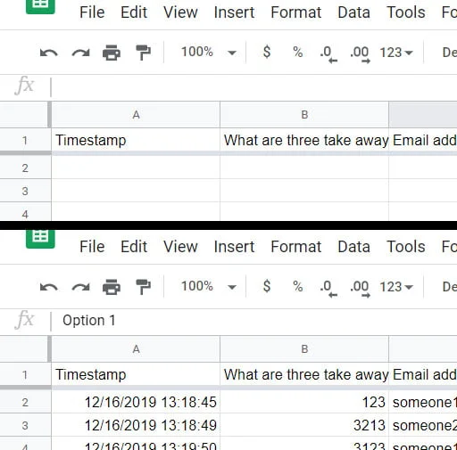The image size is (457, 450).
Task: Open 100% zoom dropdown in bottom toolbar
Action: (209, 286)
